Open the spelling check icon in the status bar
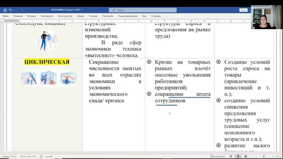 [41, 156]
